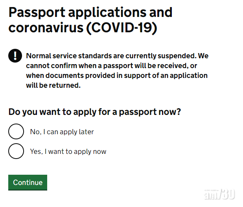Click "Passport applications and" heading line
This screenshot has width=243, height=207.
[x=90, y=12]
